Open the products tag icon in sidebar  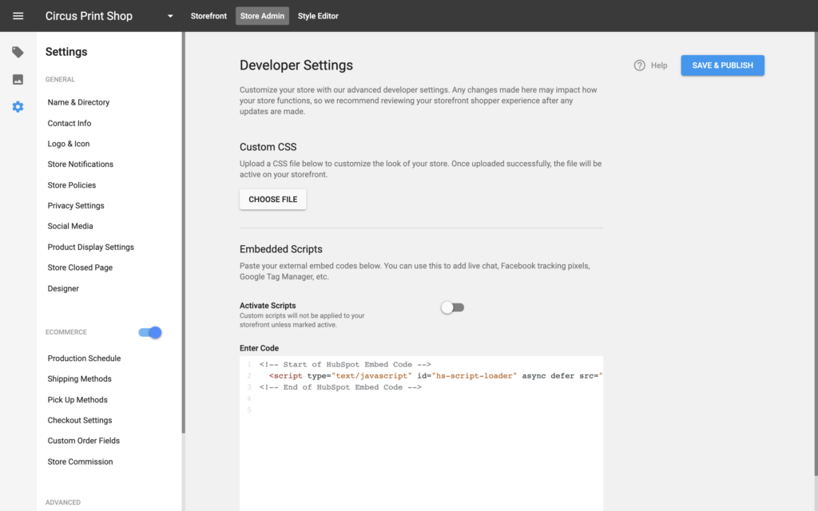click(18, 52)
